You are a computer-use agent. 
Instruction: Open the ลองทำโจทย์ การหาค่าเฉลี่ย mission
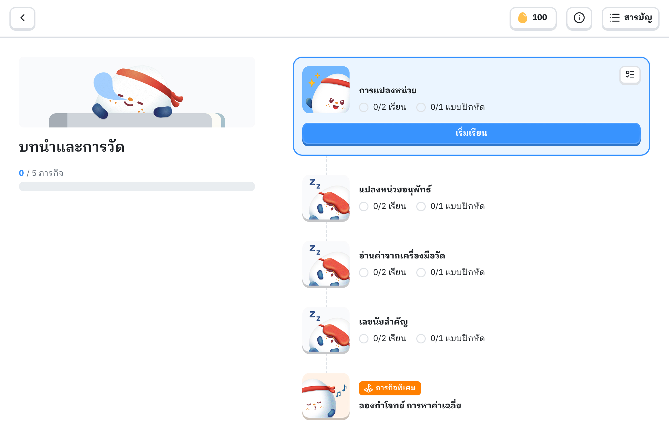coord(410,406)
